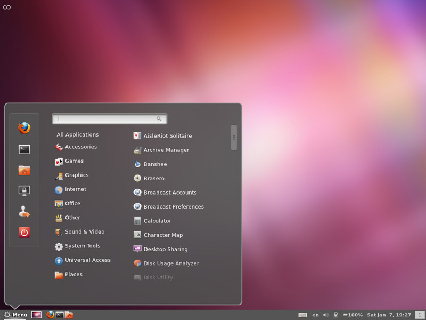Viewport: 426px width, 320px height.
Task: Open the Places category
Action: (x=69, y=274)
